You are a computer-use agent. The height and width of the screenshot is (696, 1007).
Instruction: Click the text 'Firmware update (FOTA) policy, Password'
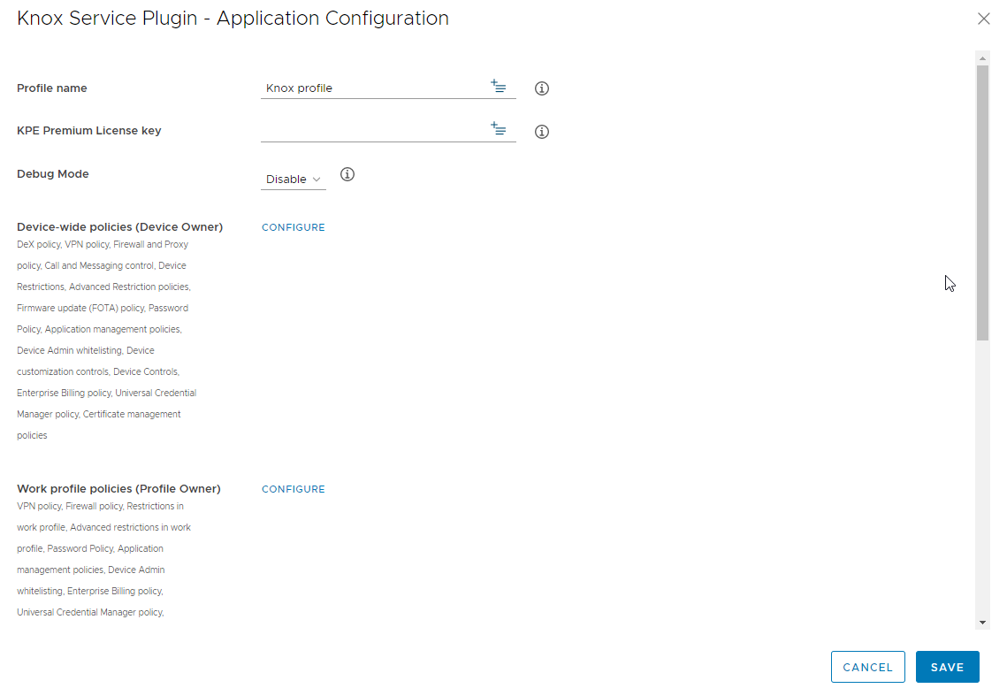(x=103, y=308)
